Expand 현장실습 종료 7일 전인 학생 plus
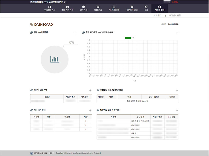The width and height of the screenshot is (209, 156). [177, 91]
